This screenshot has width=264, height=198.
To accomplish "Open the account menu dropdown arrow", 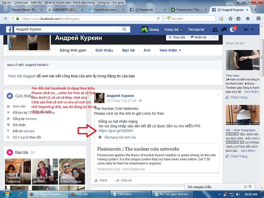I will 252,29.
